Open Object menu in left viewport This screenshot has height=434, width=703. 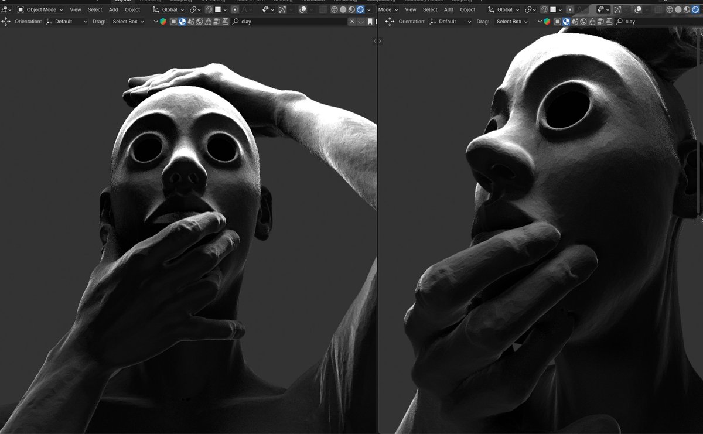click(132, 9)
